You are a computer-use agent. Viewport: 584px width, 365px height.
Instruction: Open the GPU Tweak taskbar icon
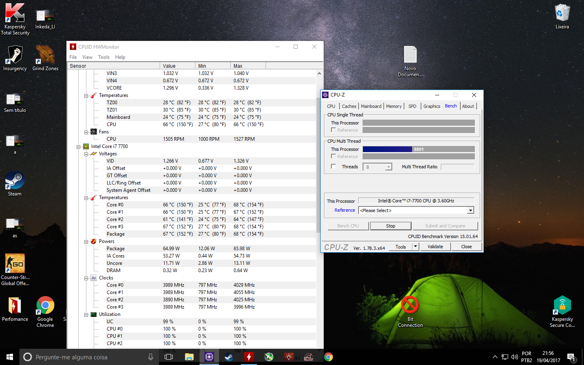(309, 357)
